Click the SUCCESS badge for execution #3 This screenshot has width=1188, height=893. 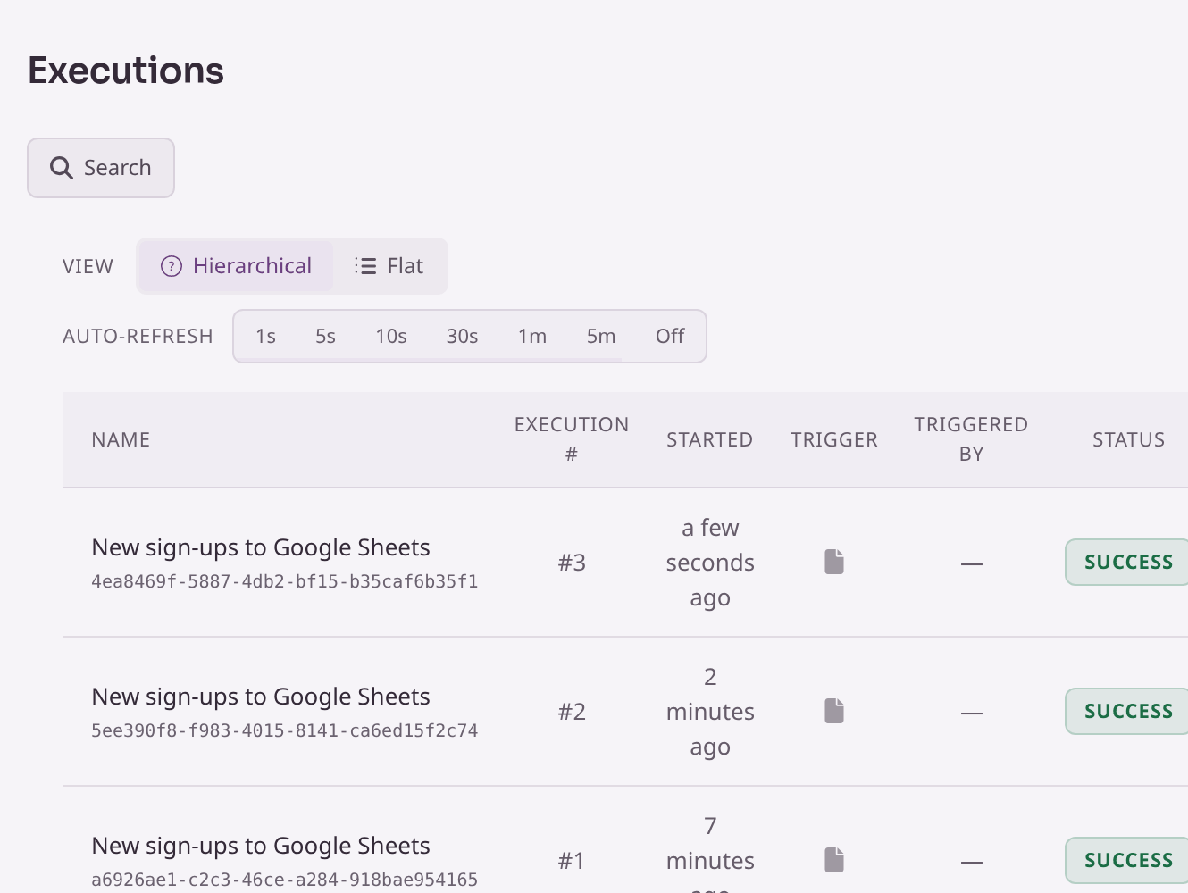1127,563
